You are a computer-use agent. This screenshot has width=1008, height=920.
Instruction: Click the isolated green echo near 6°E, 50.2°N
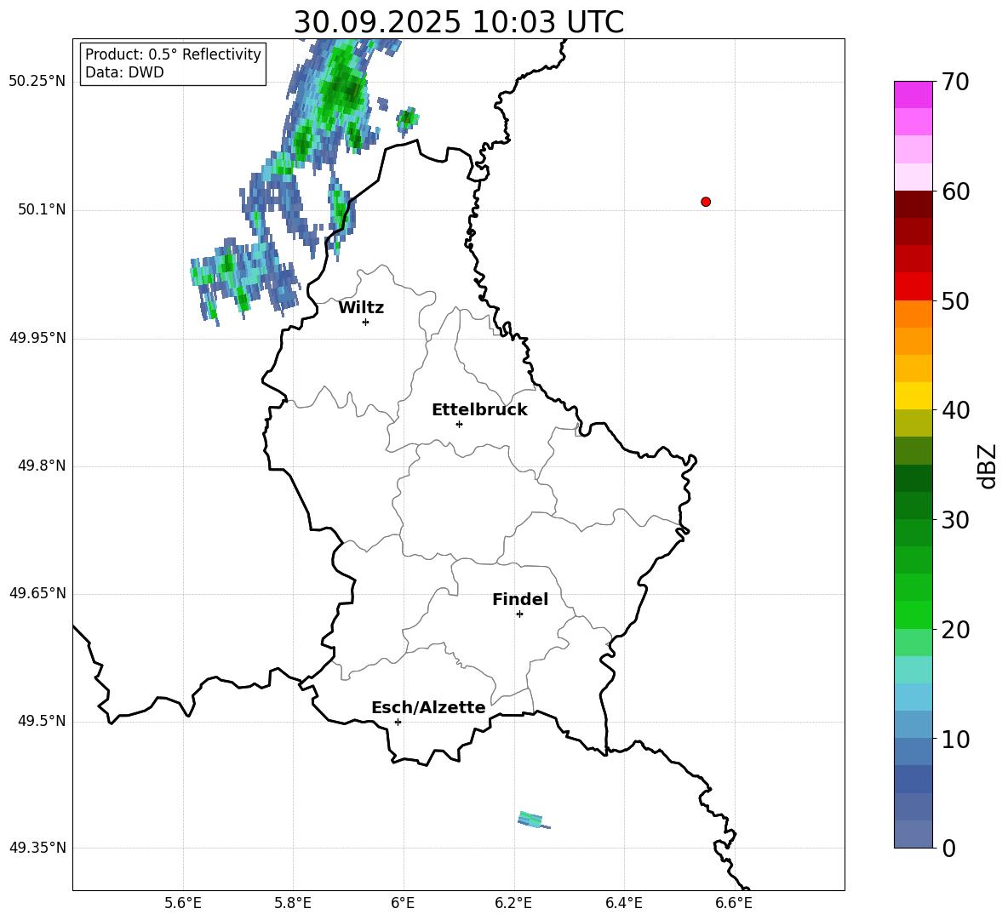[x=407, y=119]
